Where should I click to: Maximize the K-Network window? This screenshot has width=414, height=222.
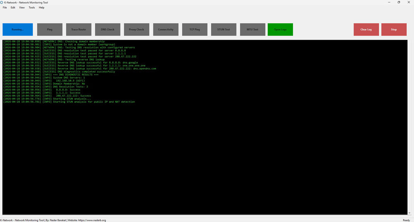click(x=399, y=2)
